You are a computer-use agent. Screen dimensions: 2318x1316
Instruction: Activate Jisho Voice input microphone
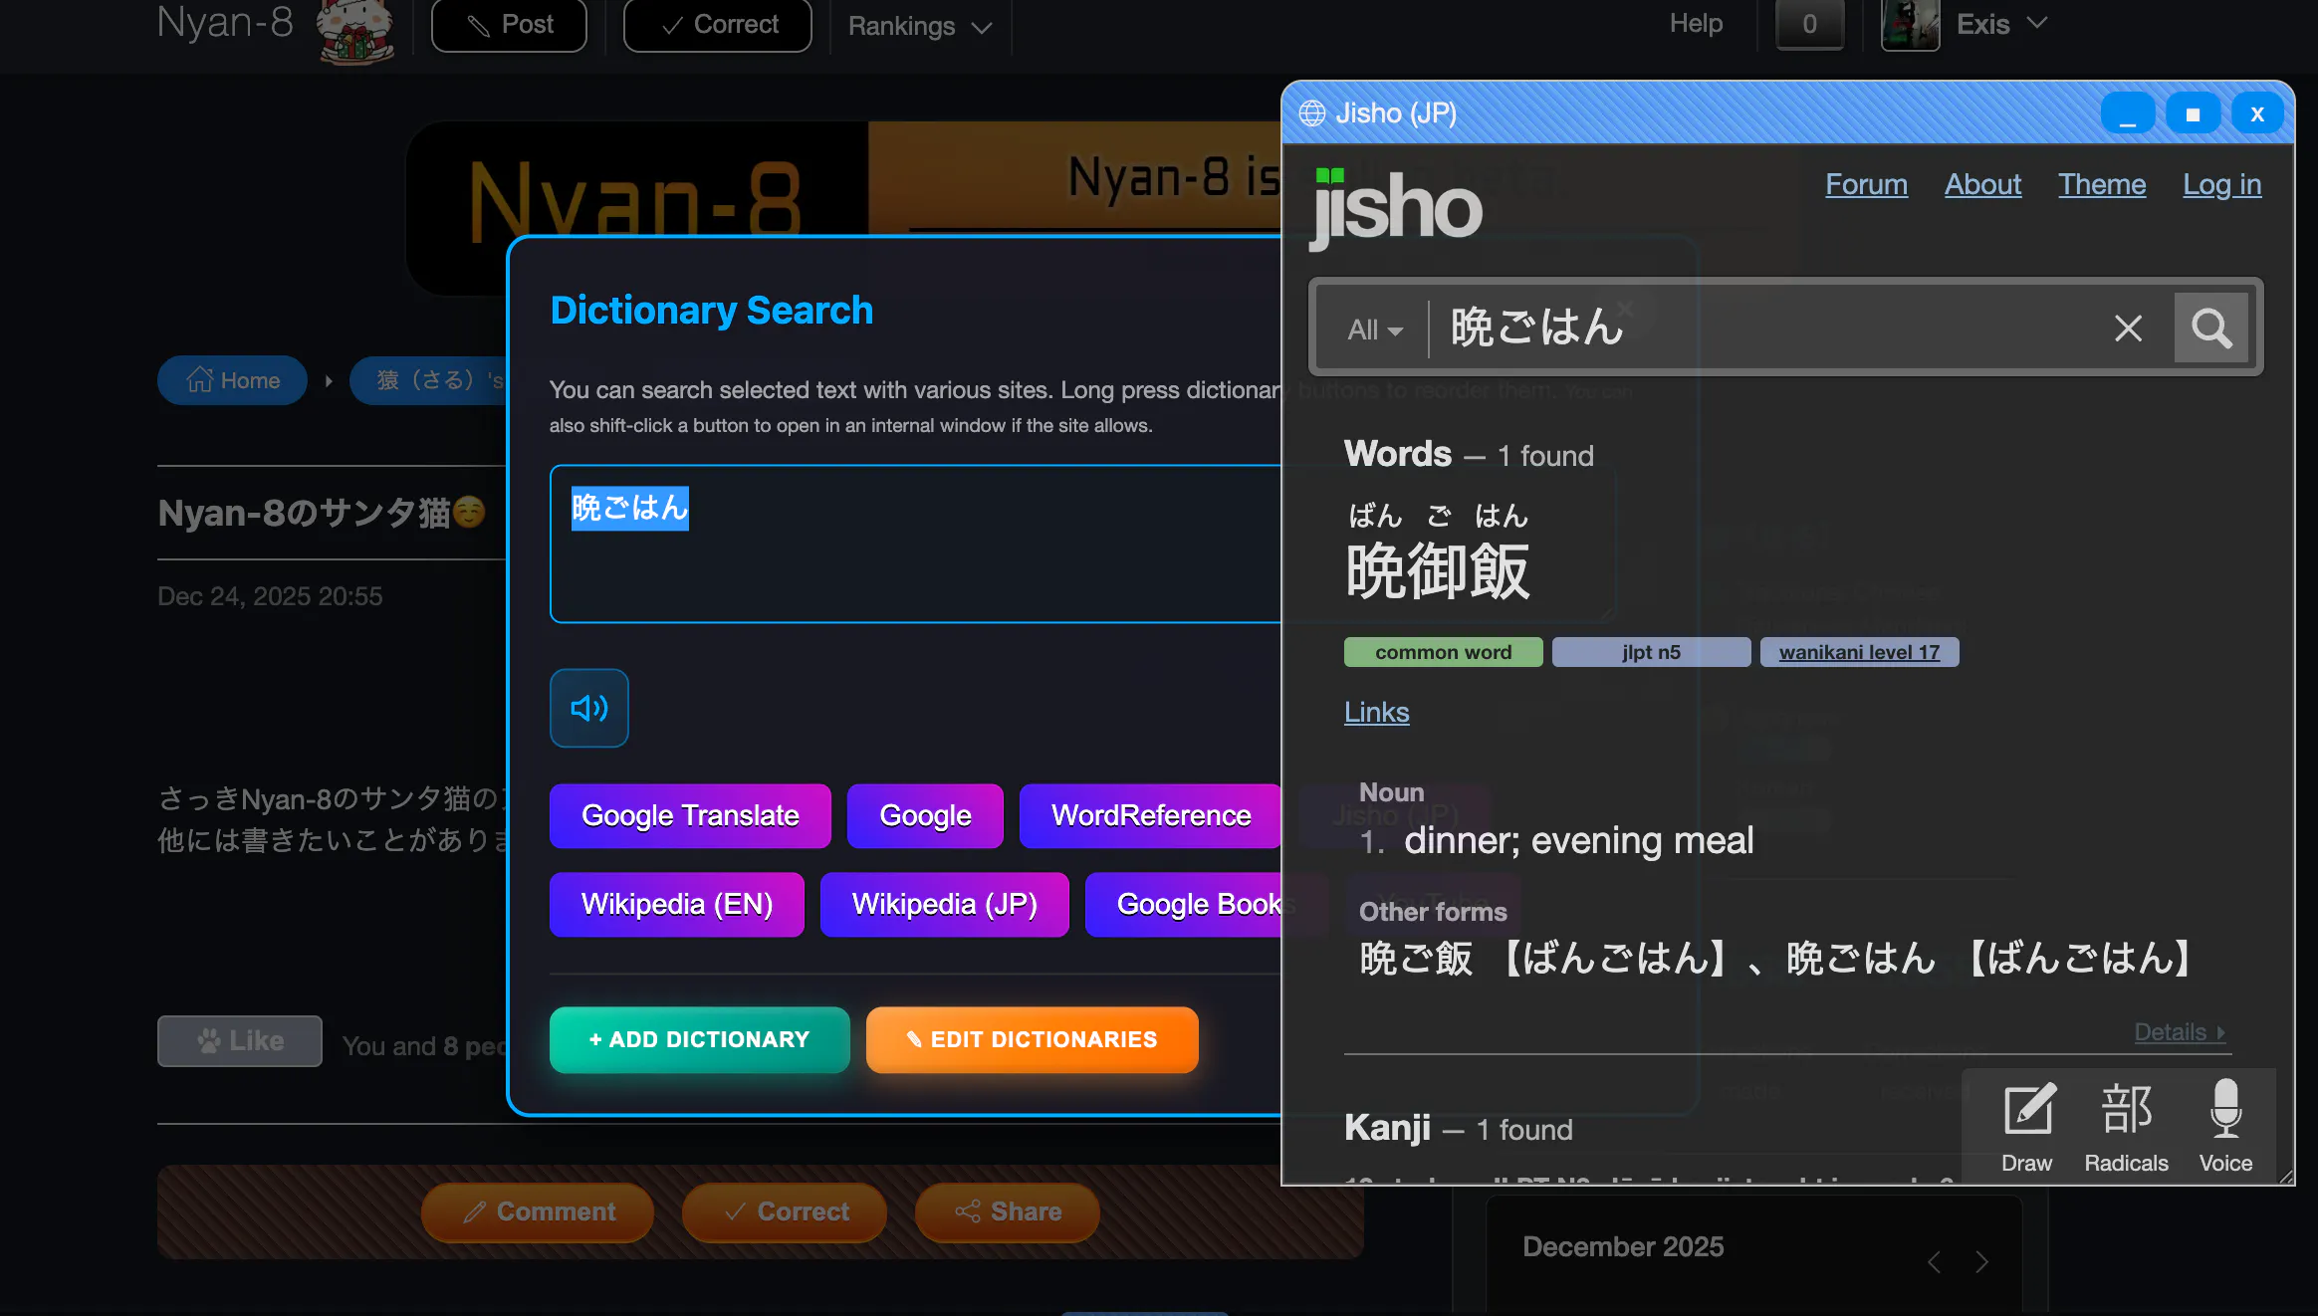tap(2225, 1127)
